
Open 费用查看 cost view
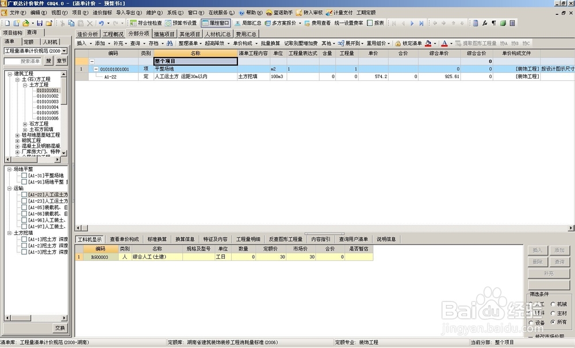click(317, 23)
